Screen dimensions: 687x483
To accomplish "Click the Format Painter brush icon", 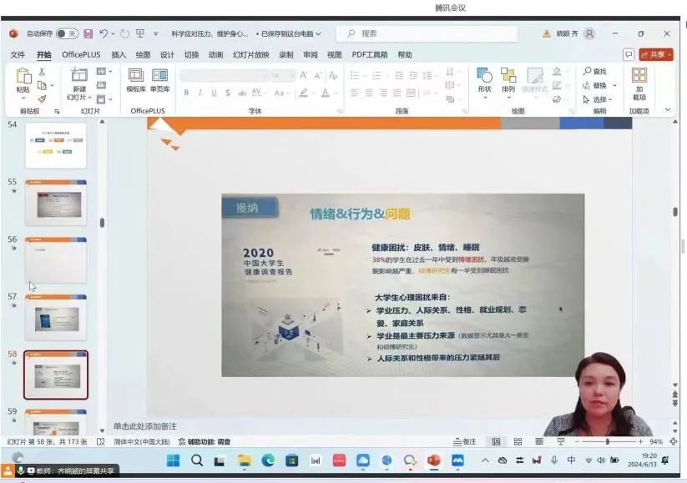I will pos(42,98).
